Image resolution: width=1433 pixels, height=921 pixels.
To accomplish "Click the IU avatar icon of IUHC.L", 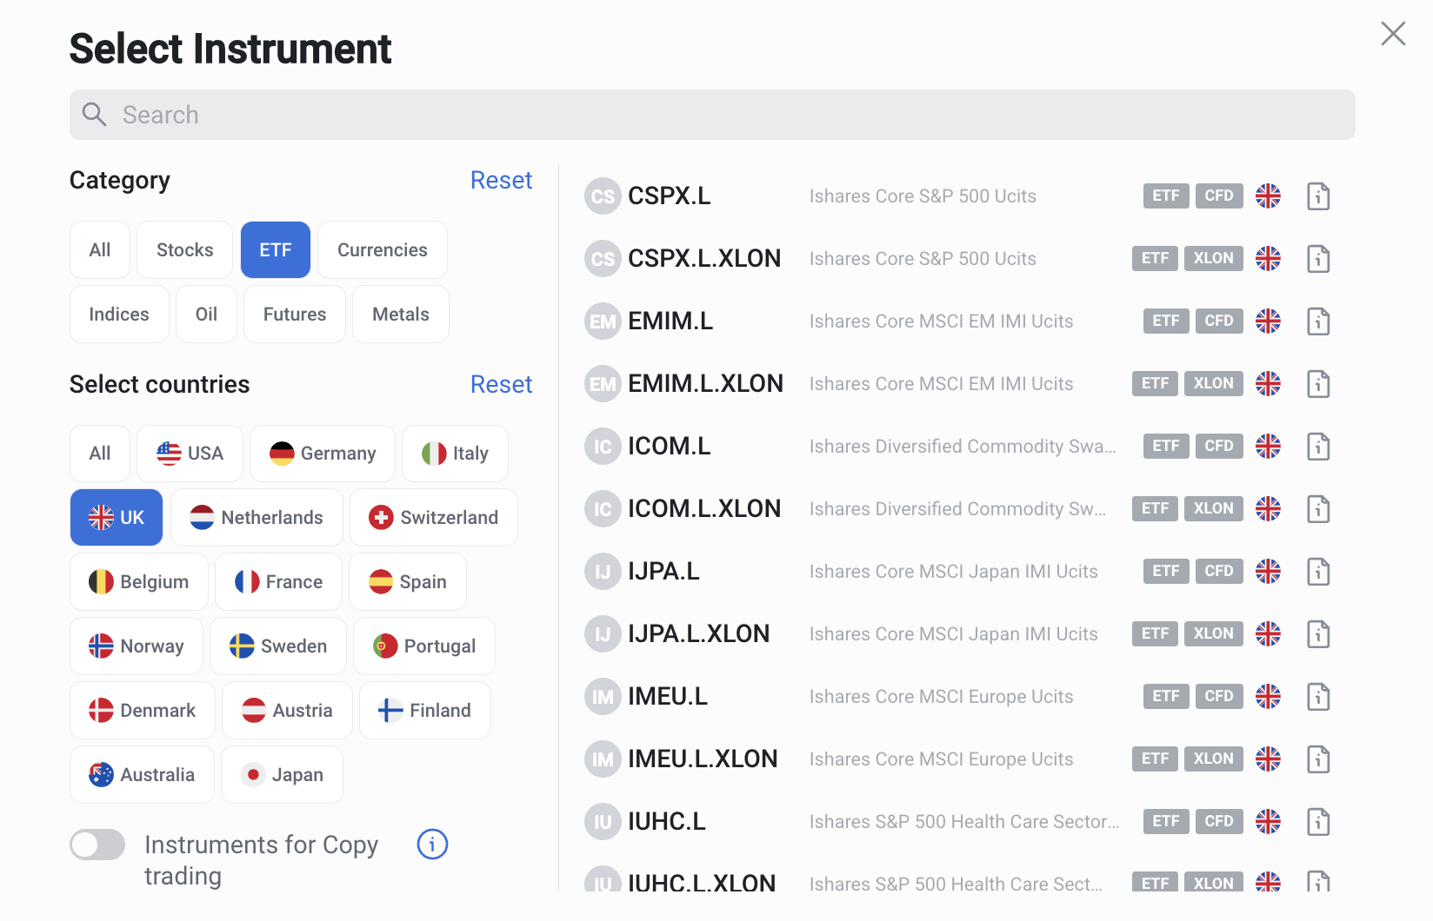I will pos(603,822).
